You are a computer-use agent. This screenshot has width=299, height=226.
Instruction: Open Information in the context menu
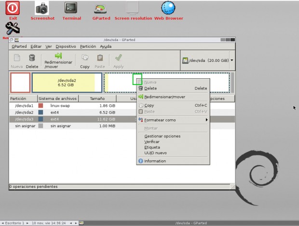[173, 161]
